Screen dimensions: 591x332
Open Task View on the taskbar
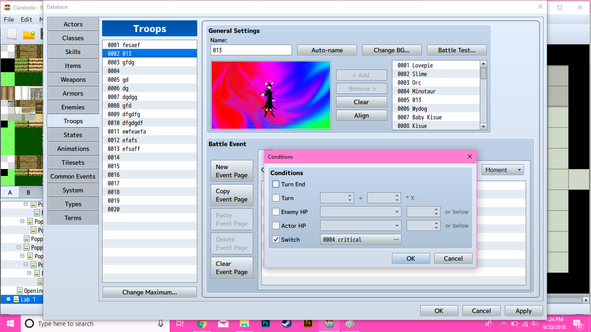[x=180, y=323]
